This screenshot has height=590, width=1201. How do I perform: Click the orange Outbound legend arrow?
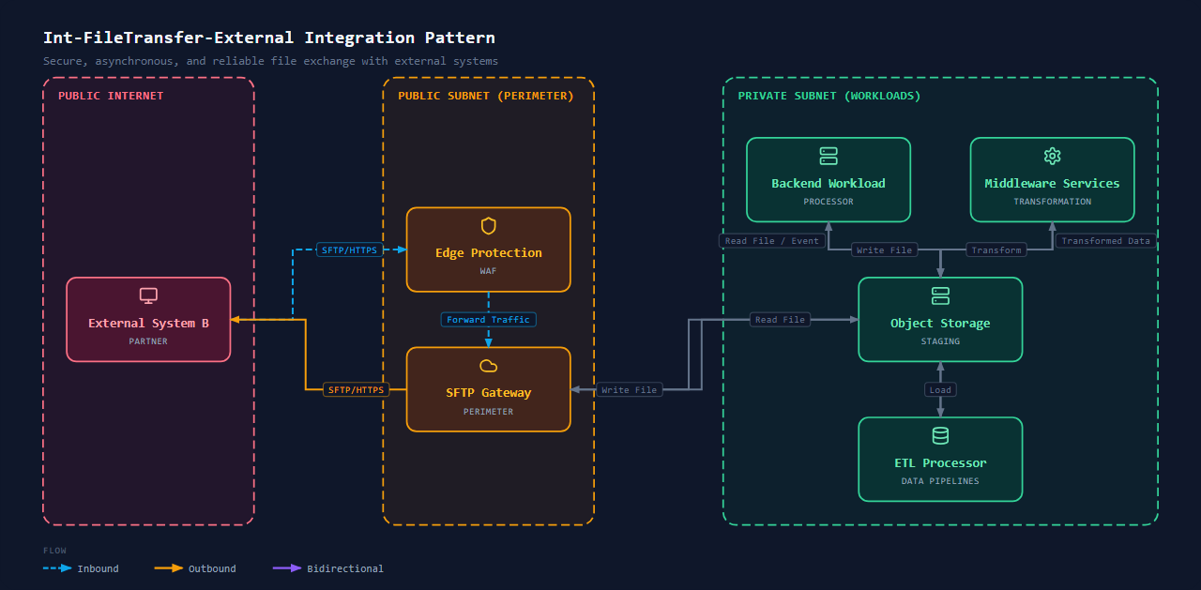(x=169, y=568)
